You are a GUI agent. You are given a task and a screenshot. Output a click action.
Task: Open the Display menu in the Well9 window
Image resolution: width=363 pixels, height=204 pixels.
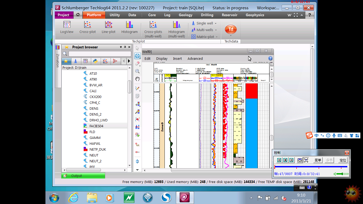coord(162,58)
